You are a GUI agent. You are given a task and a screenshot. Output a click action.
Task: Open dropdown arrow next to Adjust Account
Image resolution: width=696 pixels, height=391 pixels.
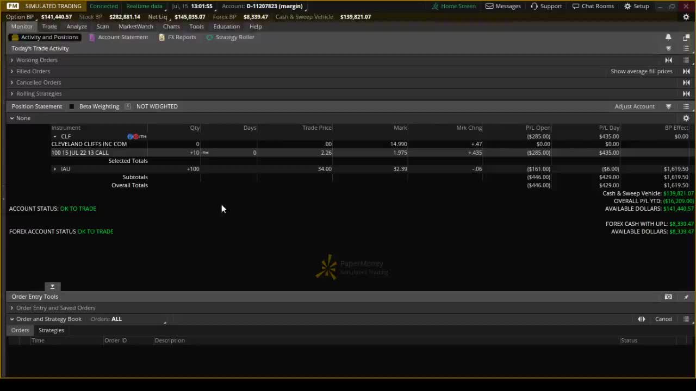tap(668, 106)
